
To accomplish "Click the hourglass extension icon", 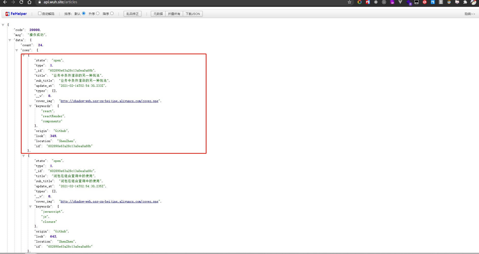I will click(441, 2).
